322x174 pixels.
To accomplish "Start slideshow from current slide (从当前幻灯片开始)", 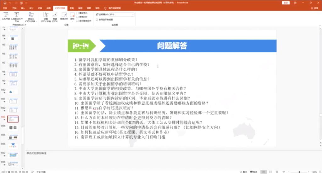I will [x=16, y=16].
